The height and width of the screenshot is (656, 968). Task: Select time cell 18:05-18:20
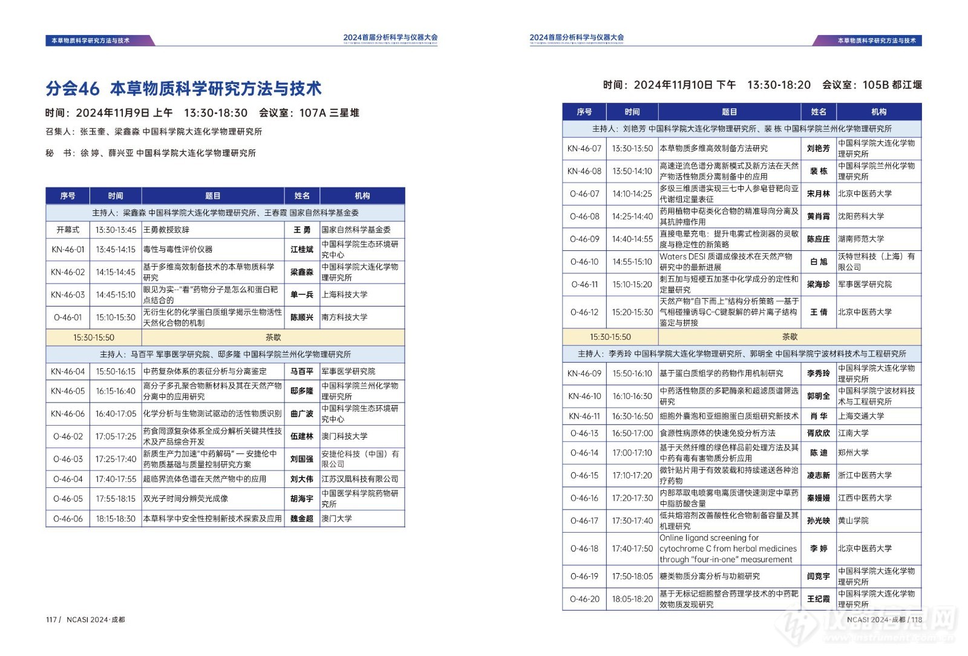point(632,599)
